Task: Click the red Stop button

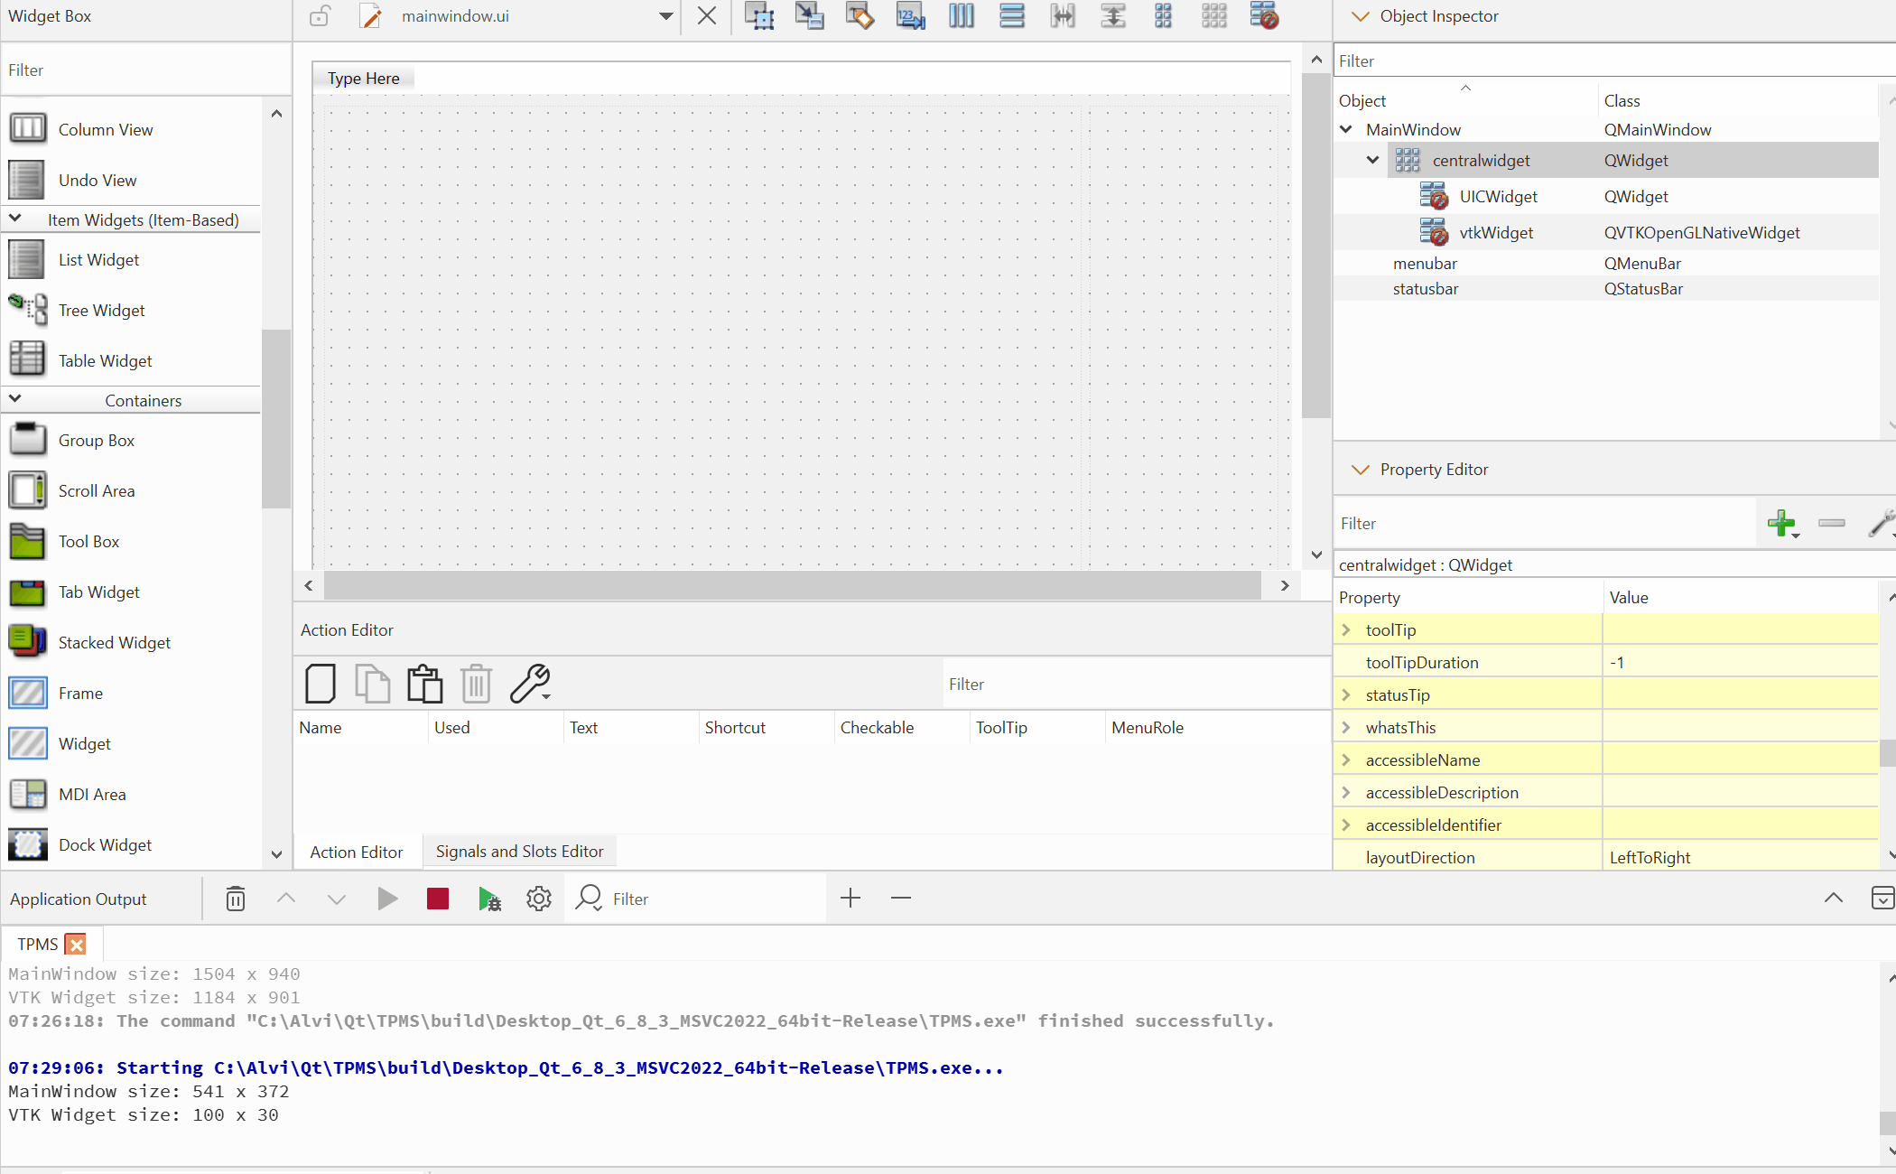Action: pyautogui.click(x=438, y=899)
